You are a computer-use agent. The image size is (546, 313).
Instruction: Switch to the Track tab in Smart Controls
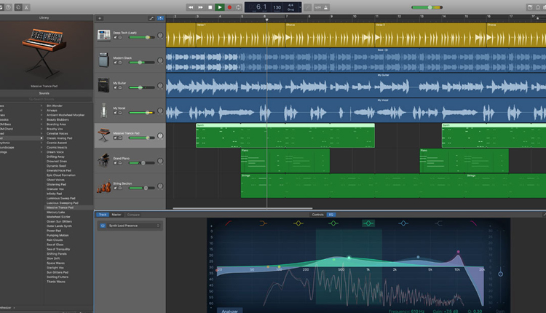click(x=103, y=215)
